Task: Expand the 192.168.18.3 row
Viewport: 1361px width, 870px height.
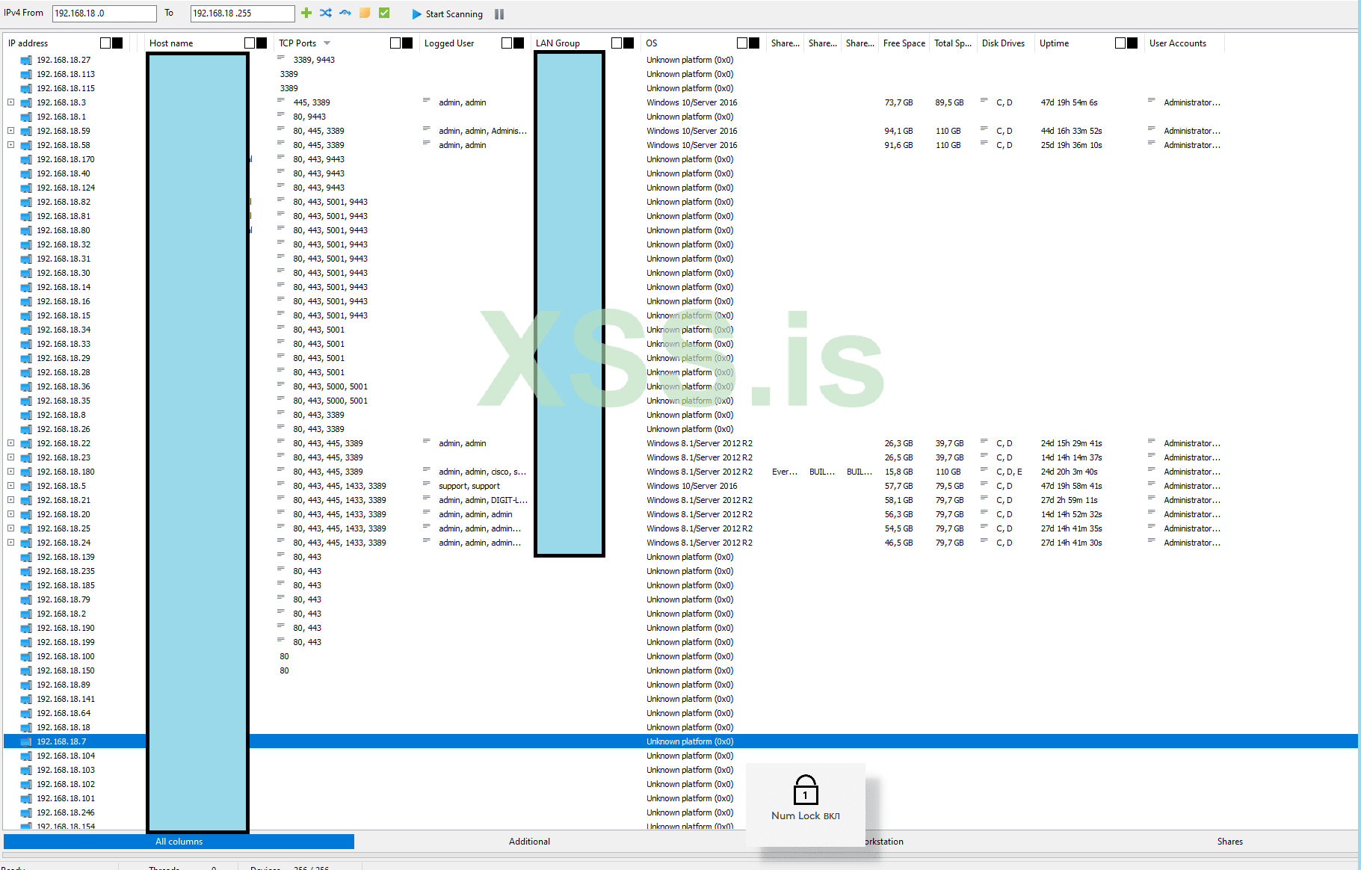Action: [x=10, y=102]
